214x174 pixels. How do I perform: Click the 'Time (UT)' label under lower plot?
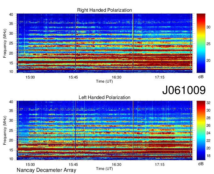tap(104, 169)
